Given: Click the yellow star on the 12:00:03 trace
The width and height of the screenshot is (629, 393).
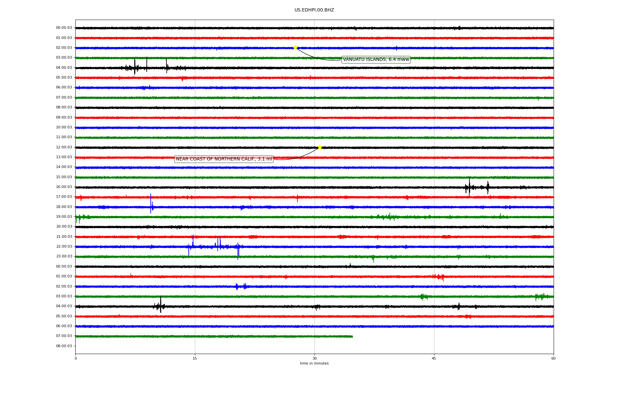Looking at the screenshot, I should (x=320, y=147).
